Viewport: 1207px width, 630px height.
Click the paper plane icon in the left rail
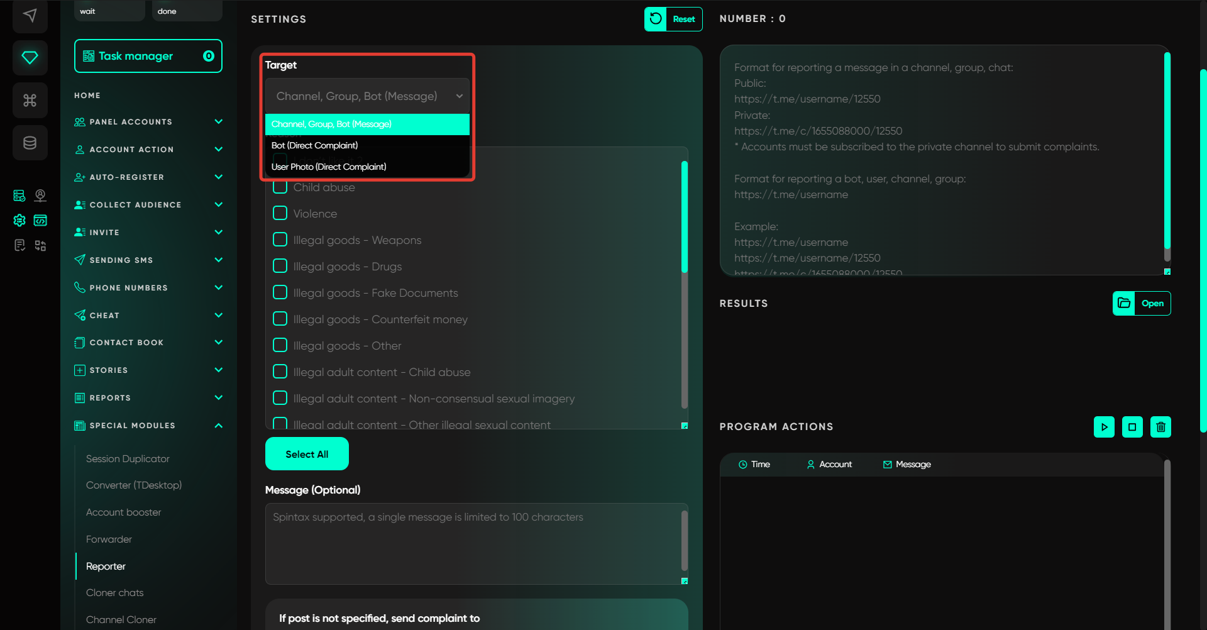pyautogui.click(x=30, y=16)
